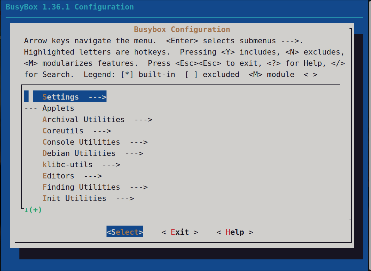Open < Help > at the bottom

pyautogui.click(x=235, y=232)
